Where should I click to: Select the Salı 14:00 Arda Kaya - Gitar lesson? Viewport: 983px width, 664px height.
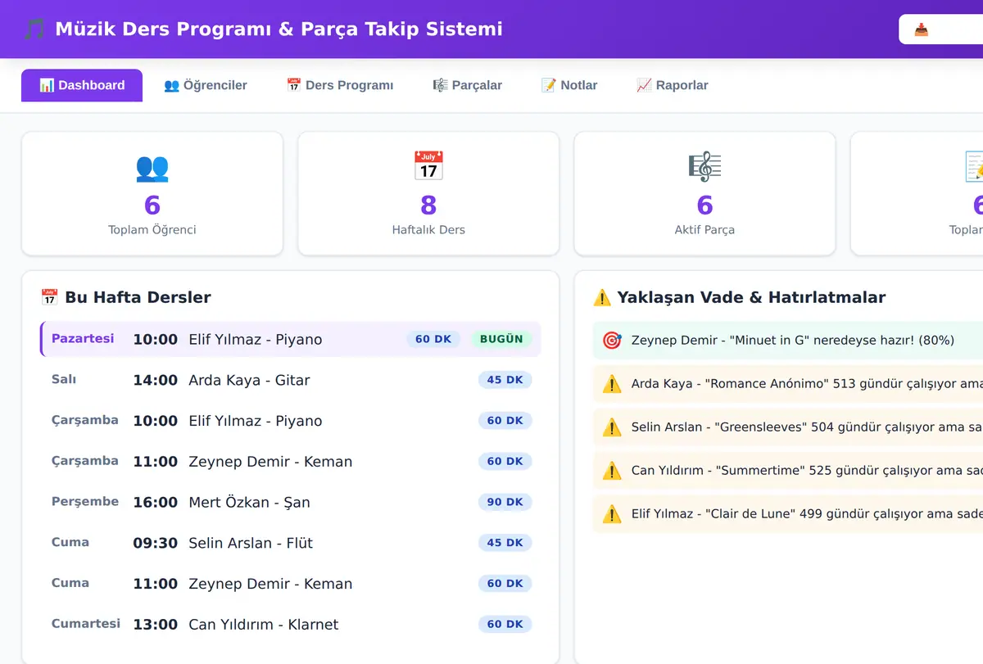(291, 380)
